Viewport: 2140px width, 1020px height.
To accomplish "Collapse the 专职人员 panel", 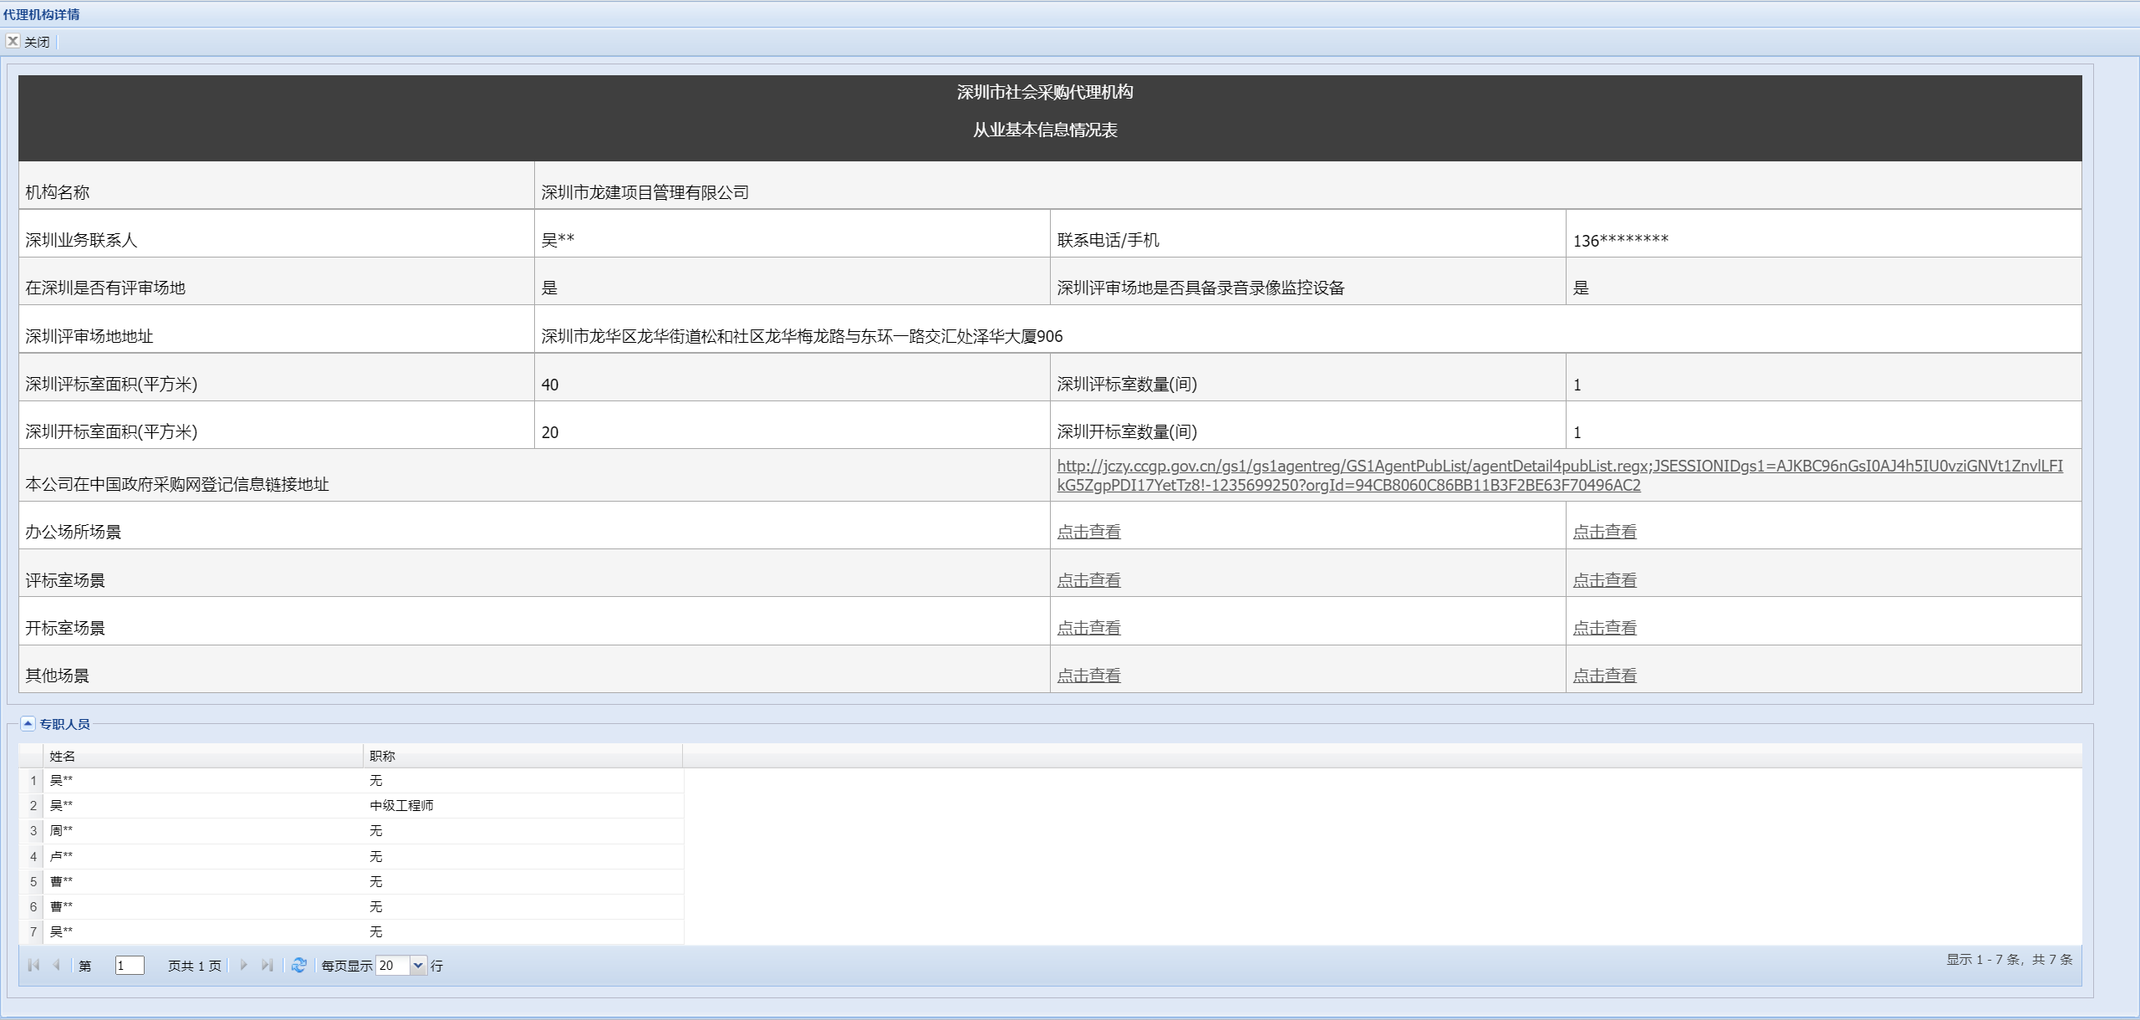I will point(28,724).
